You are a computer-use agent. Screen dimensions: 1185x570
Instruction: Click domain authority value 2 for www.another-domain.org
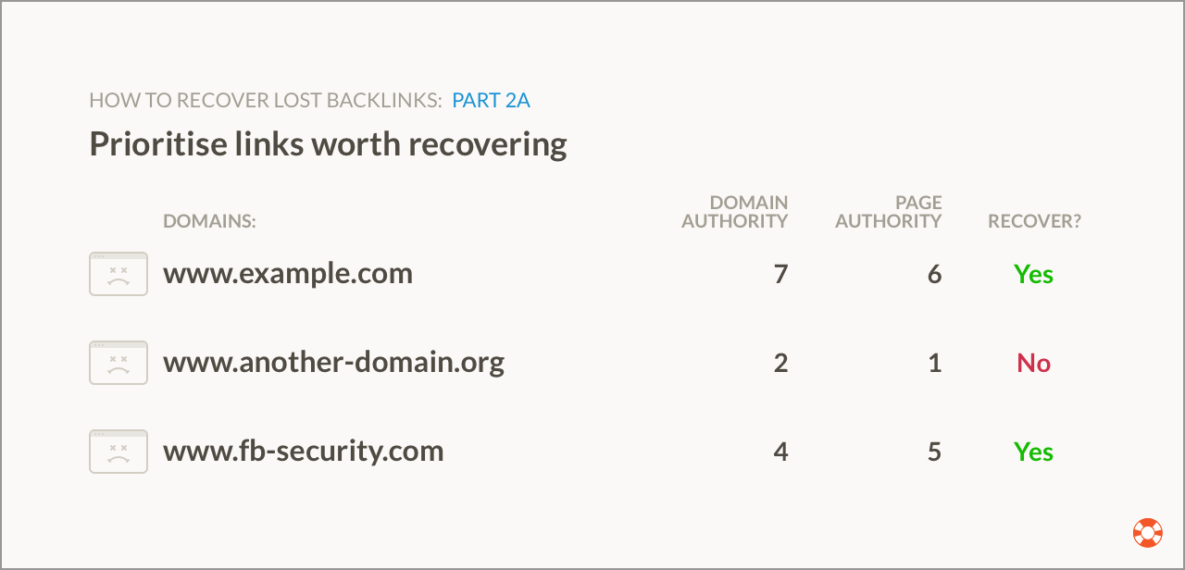point(781,363)
